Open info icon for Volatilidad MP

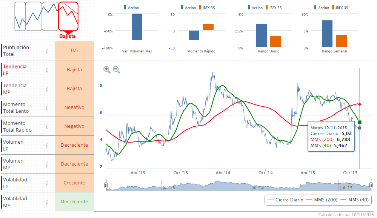click(47, 202)
